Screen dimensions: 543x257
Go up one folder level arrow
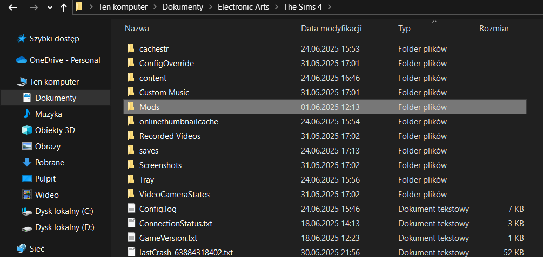tap(64, 8)
